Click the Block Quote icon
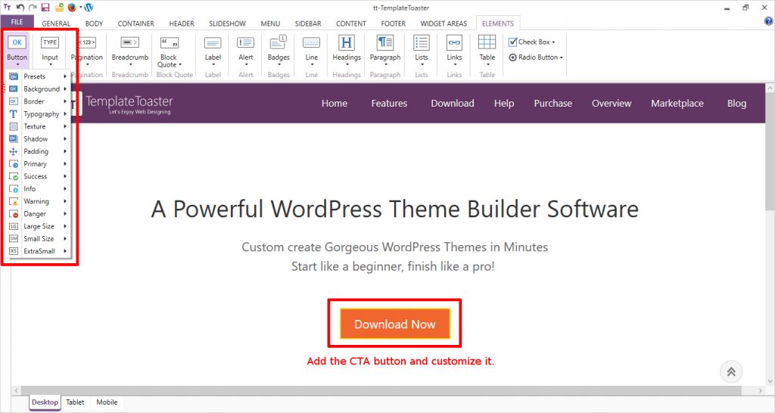Image resolution: width=775 pixels, height=413 pixels. (x=169, y=42)
